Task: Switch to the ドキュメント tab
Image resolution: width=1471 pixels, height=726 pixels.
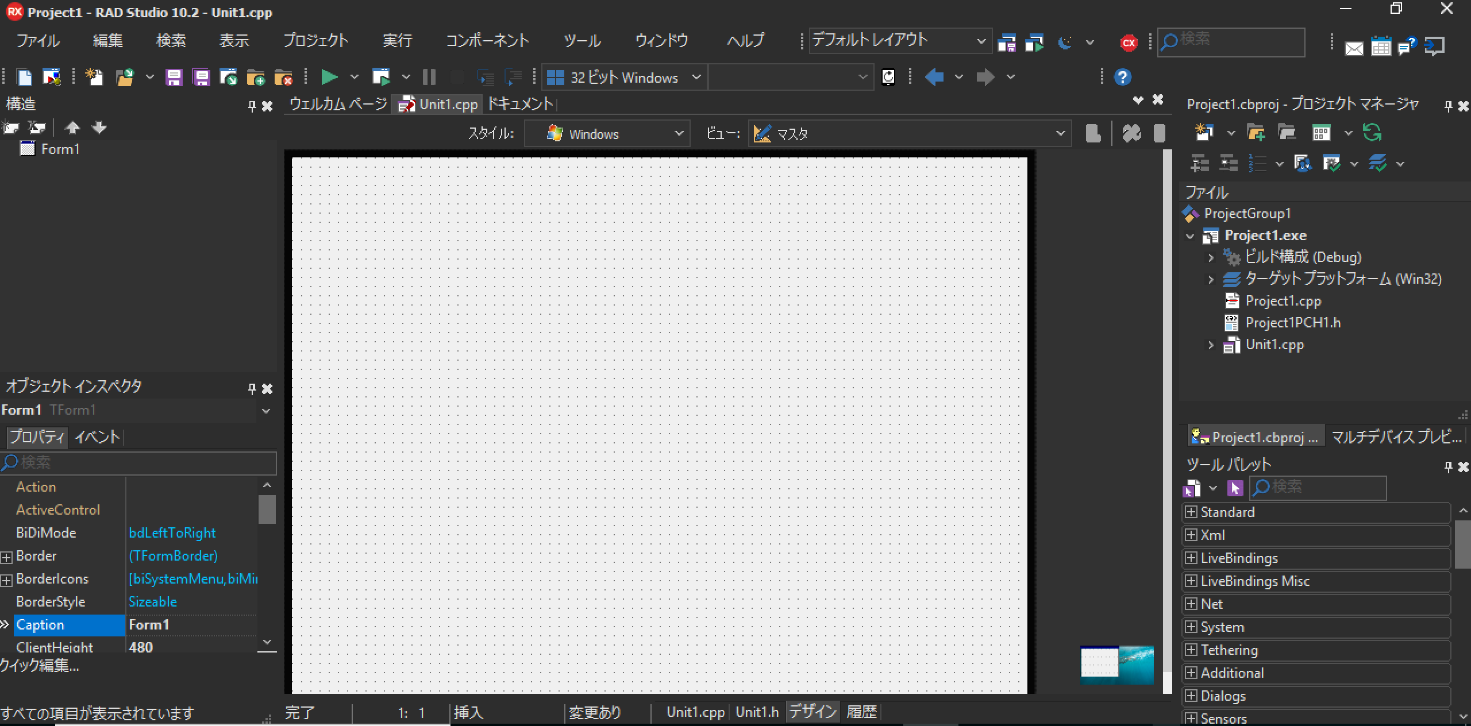Action: [x=519, y=104]
